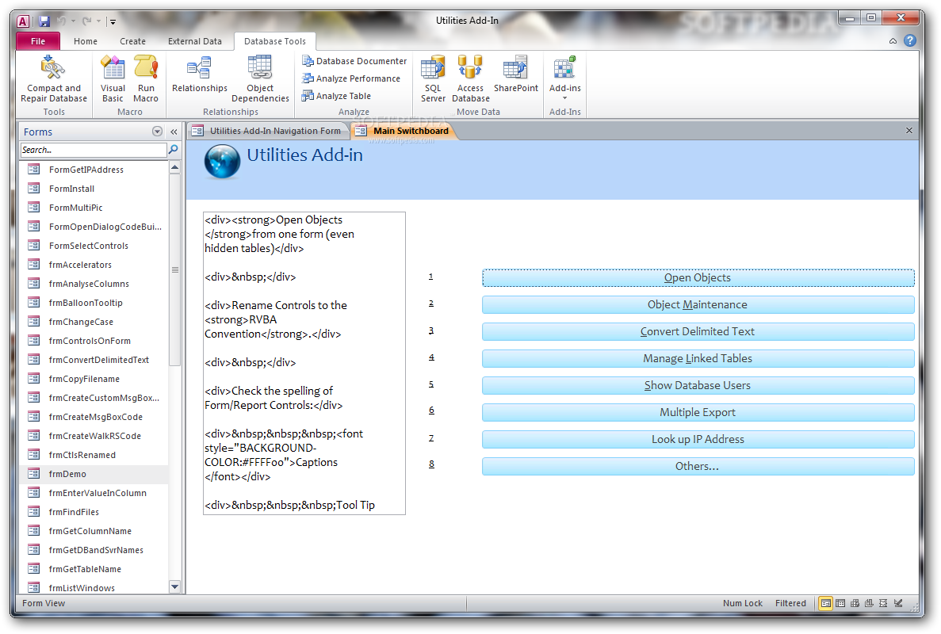The height and width of the screenshot is (634, 941).
Task: Click the Open Objects button
Action: click(698, 277)
